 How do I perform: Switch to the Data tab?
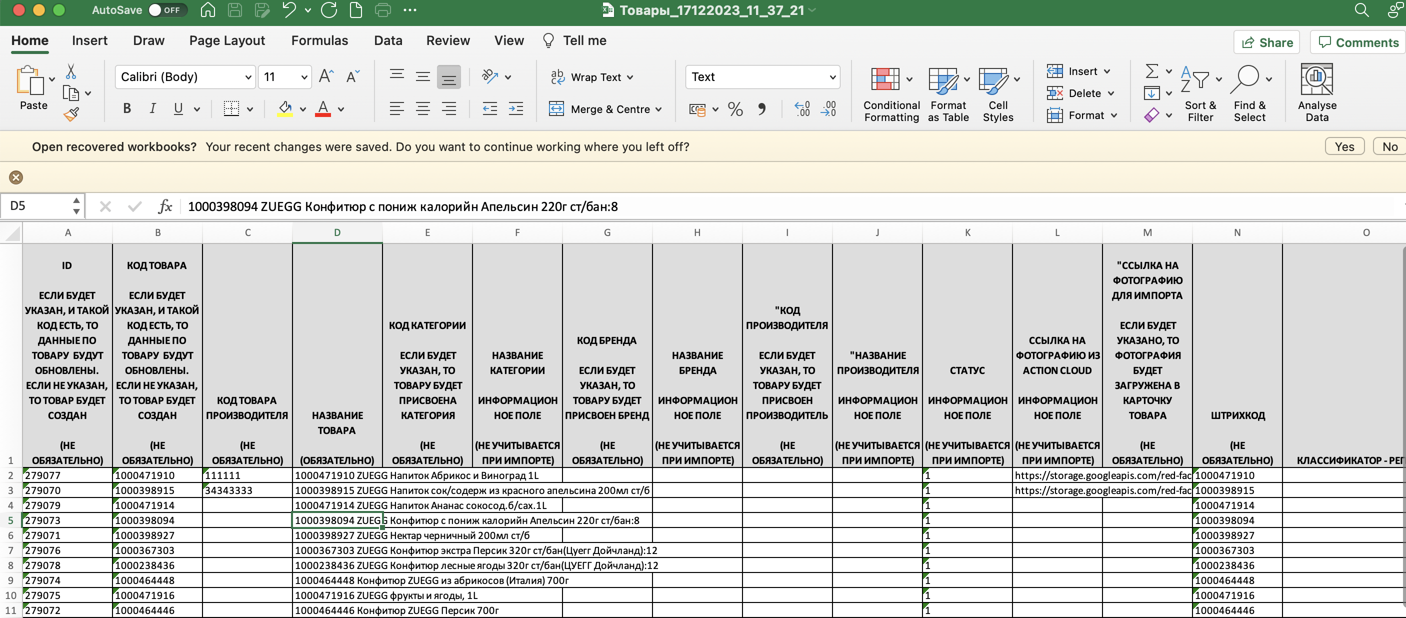click(x=388, y=40)
